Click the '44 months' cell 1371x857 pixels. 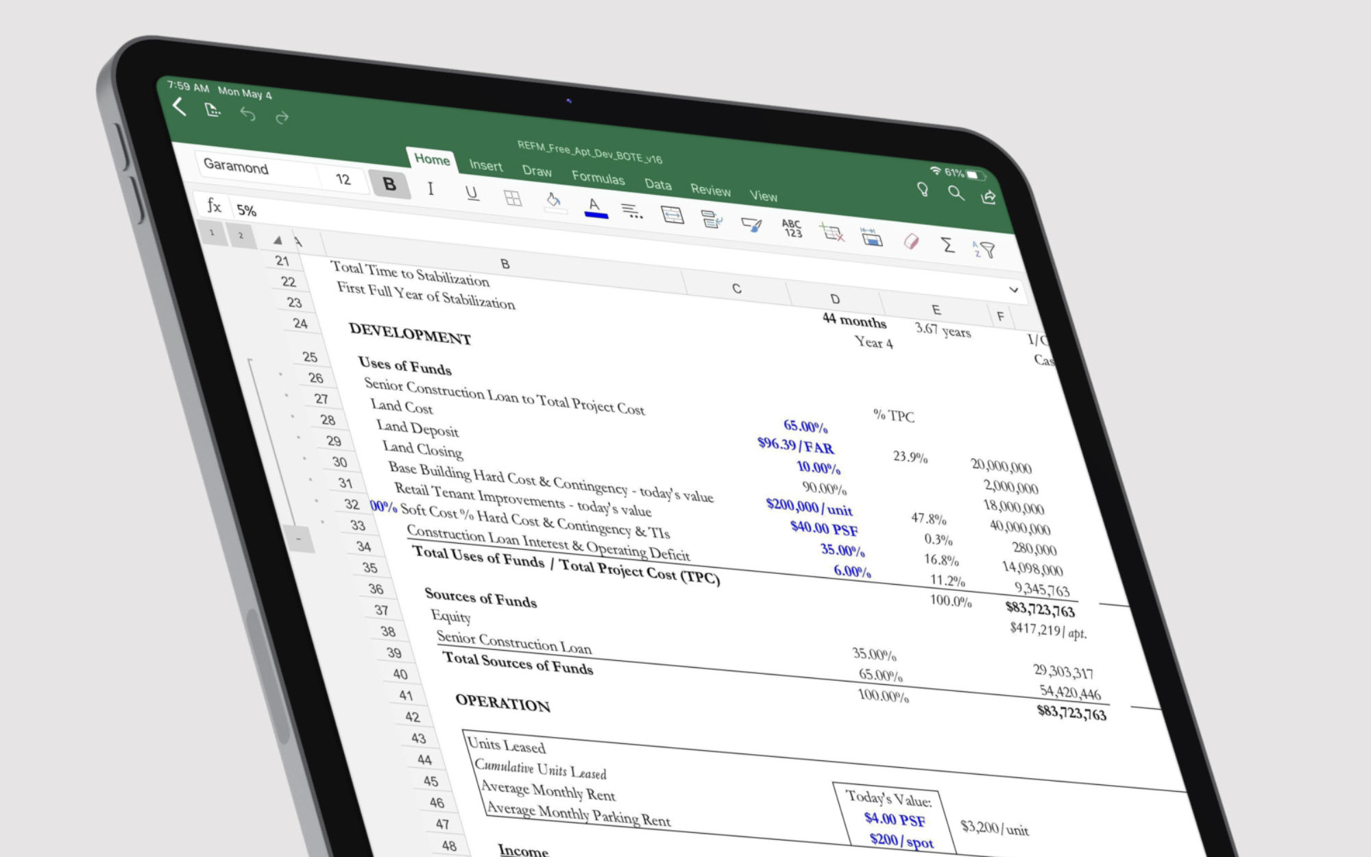click(854, 320)
